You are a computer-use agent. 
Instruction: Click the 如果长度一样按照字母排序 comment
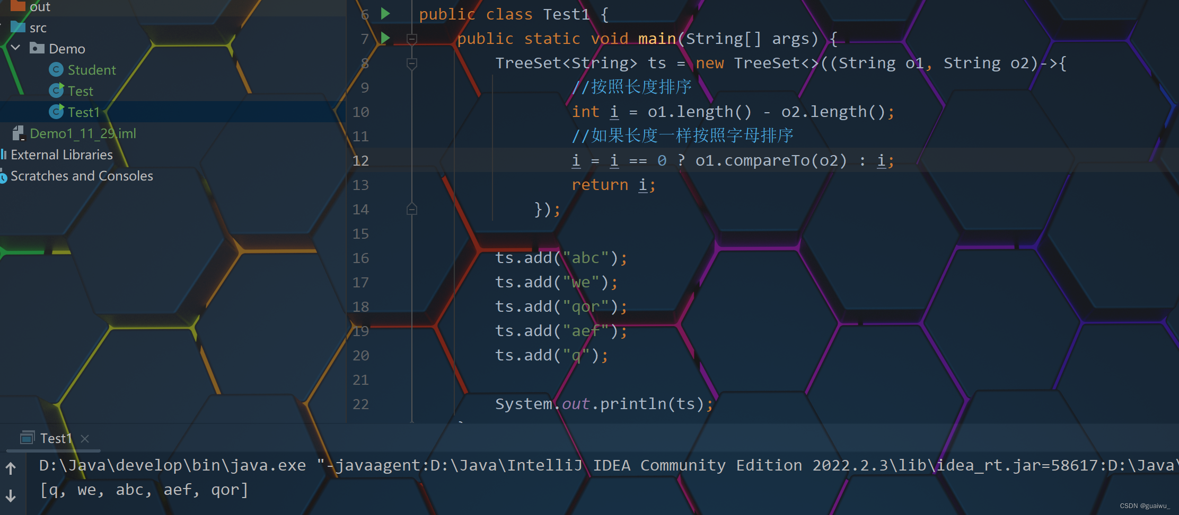pyautogui.click(x=682, y=135)
